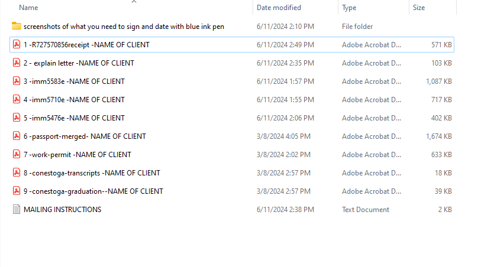This screenshot has height=267, width=478.
Task: Click PDF icon of explain letter file
Action: [x=17, y=63]
